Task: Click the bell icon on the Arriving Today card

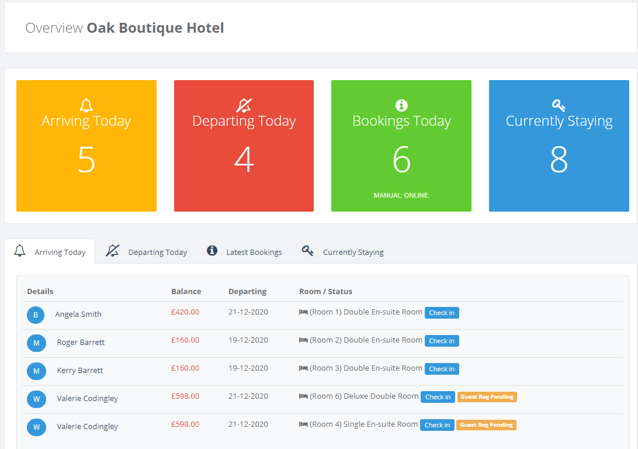Action: coord(86,105)
